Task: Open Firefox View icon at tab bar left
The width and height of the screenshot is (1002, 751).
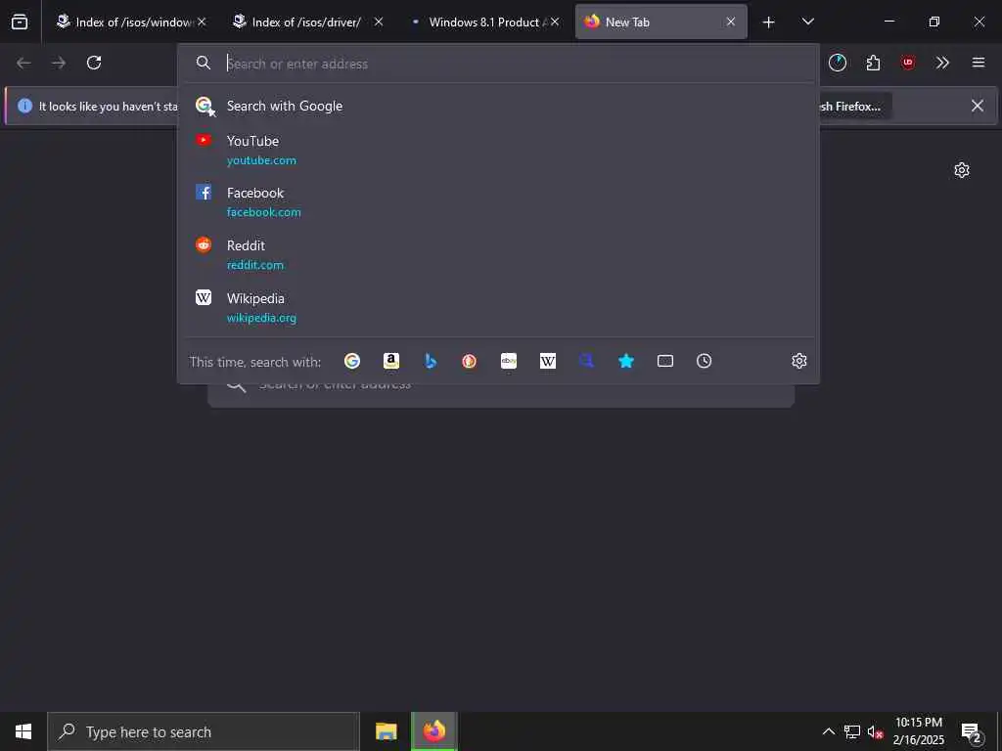Action: tap(20, 22)
